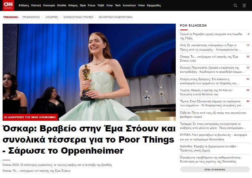Image resolution: width=252 pixels, height=178 pixels.
Task: Open the Εκλογές Πορτογαλία story
Action: [x=212, y=70]
